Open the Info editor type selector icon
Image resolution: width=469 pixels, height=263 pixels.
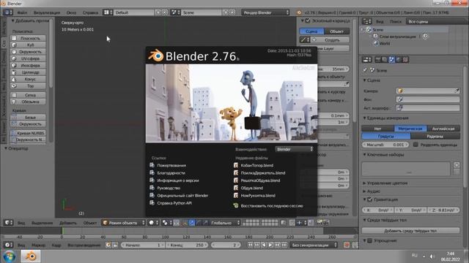(8, 12)
